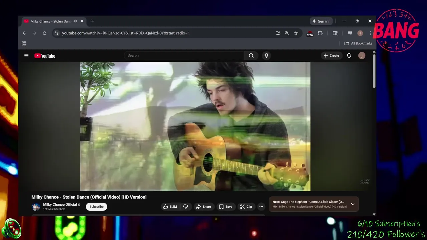Share the Stolen Dance video
Viewport: 427px width, 240px height.
click(x=203, y=207)
